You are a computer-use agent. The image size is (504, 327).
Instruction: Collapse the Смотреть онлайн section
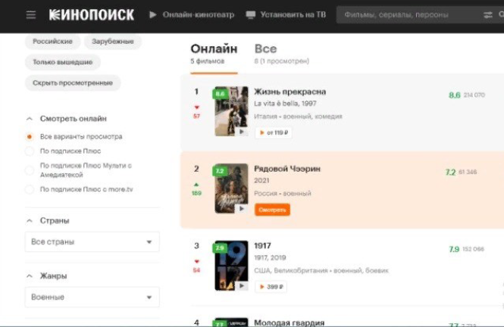point(30,119)
